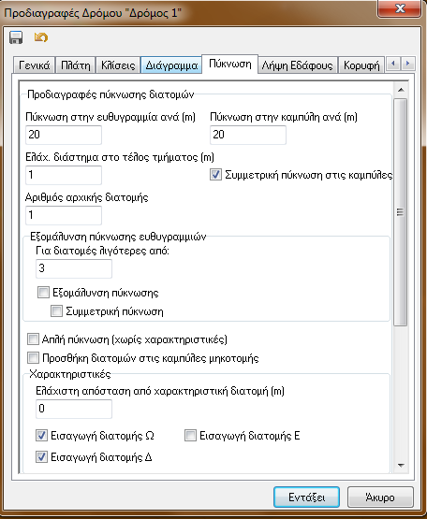Screen dimensions: 427x519
Task: Click the undo arrow icon
Action: (41, 37)
